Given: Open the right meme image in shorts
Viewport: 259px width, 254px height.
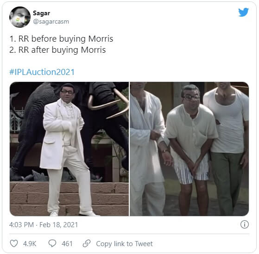Looking at the screenshot, I should coord(190,149).
